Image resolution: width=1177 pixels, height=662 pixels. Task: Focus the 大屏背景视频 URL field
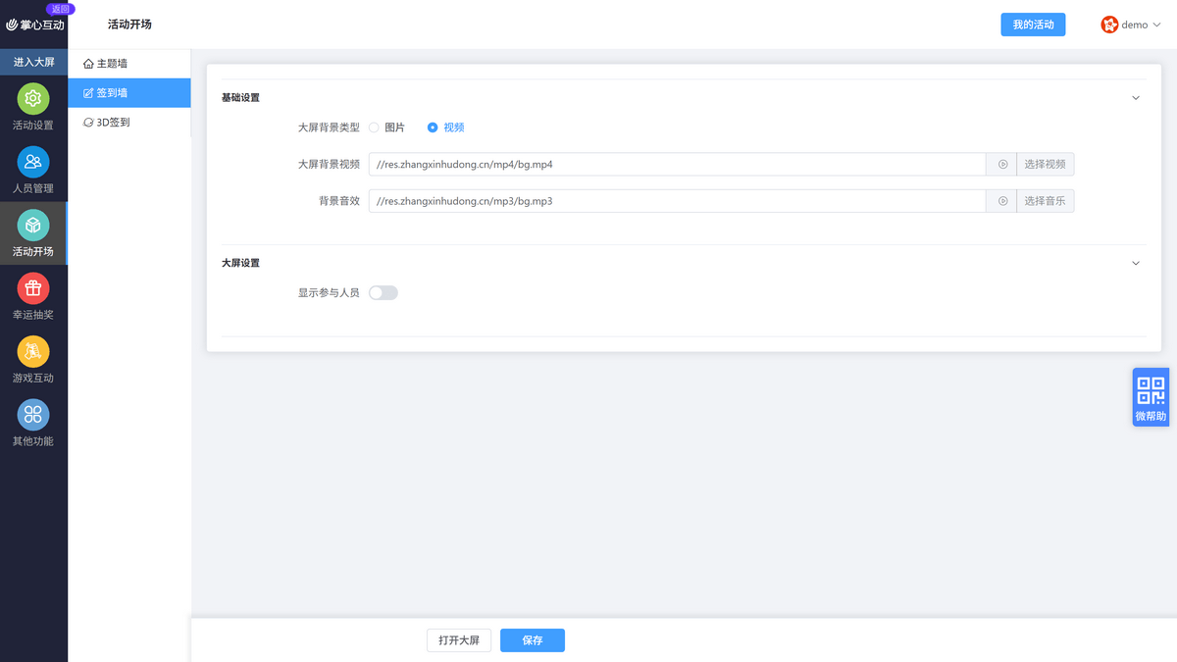(x=678, y=165)
